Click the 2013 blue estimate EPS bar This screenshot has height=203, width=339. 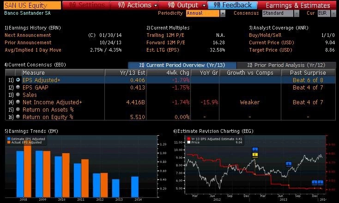coord(115,188)
